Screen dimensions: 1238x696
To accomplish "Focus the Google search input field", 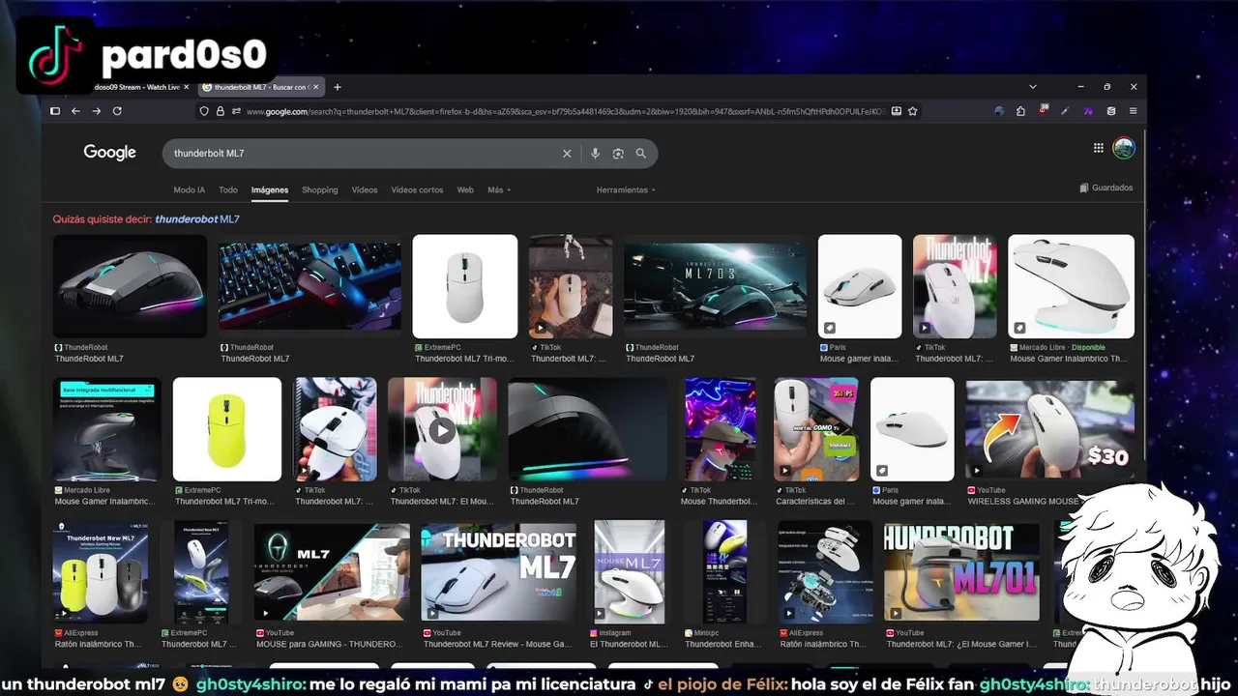I will [x=363, y=154].
